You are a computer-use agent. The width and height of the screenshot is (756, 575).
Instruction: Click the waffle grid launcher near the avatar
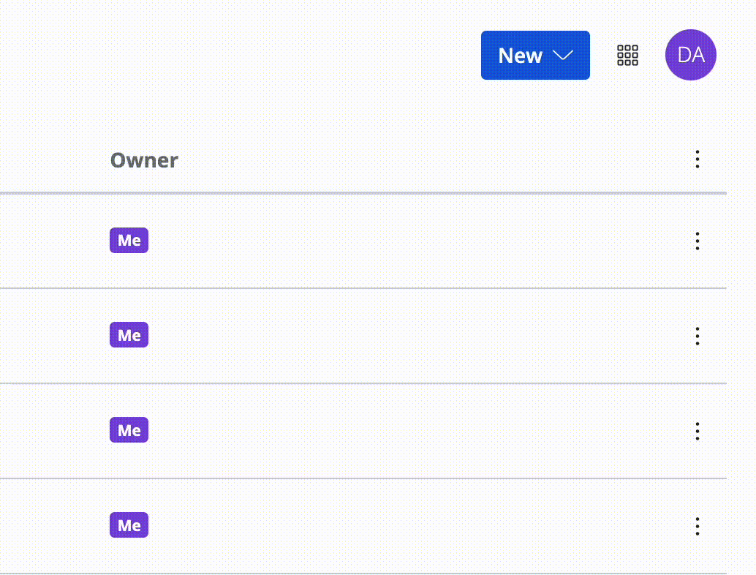627,55
